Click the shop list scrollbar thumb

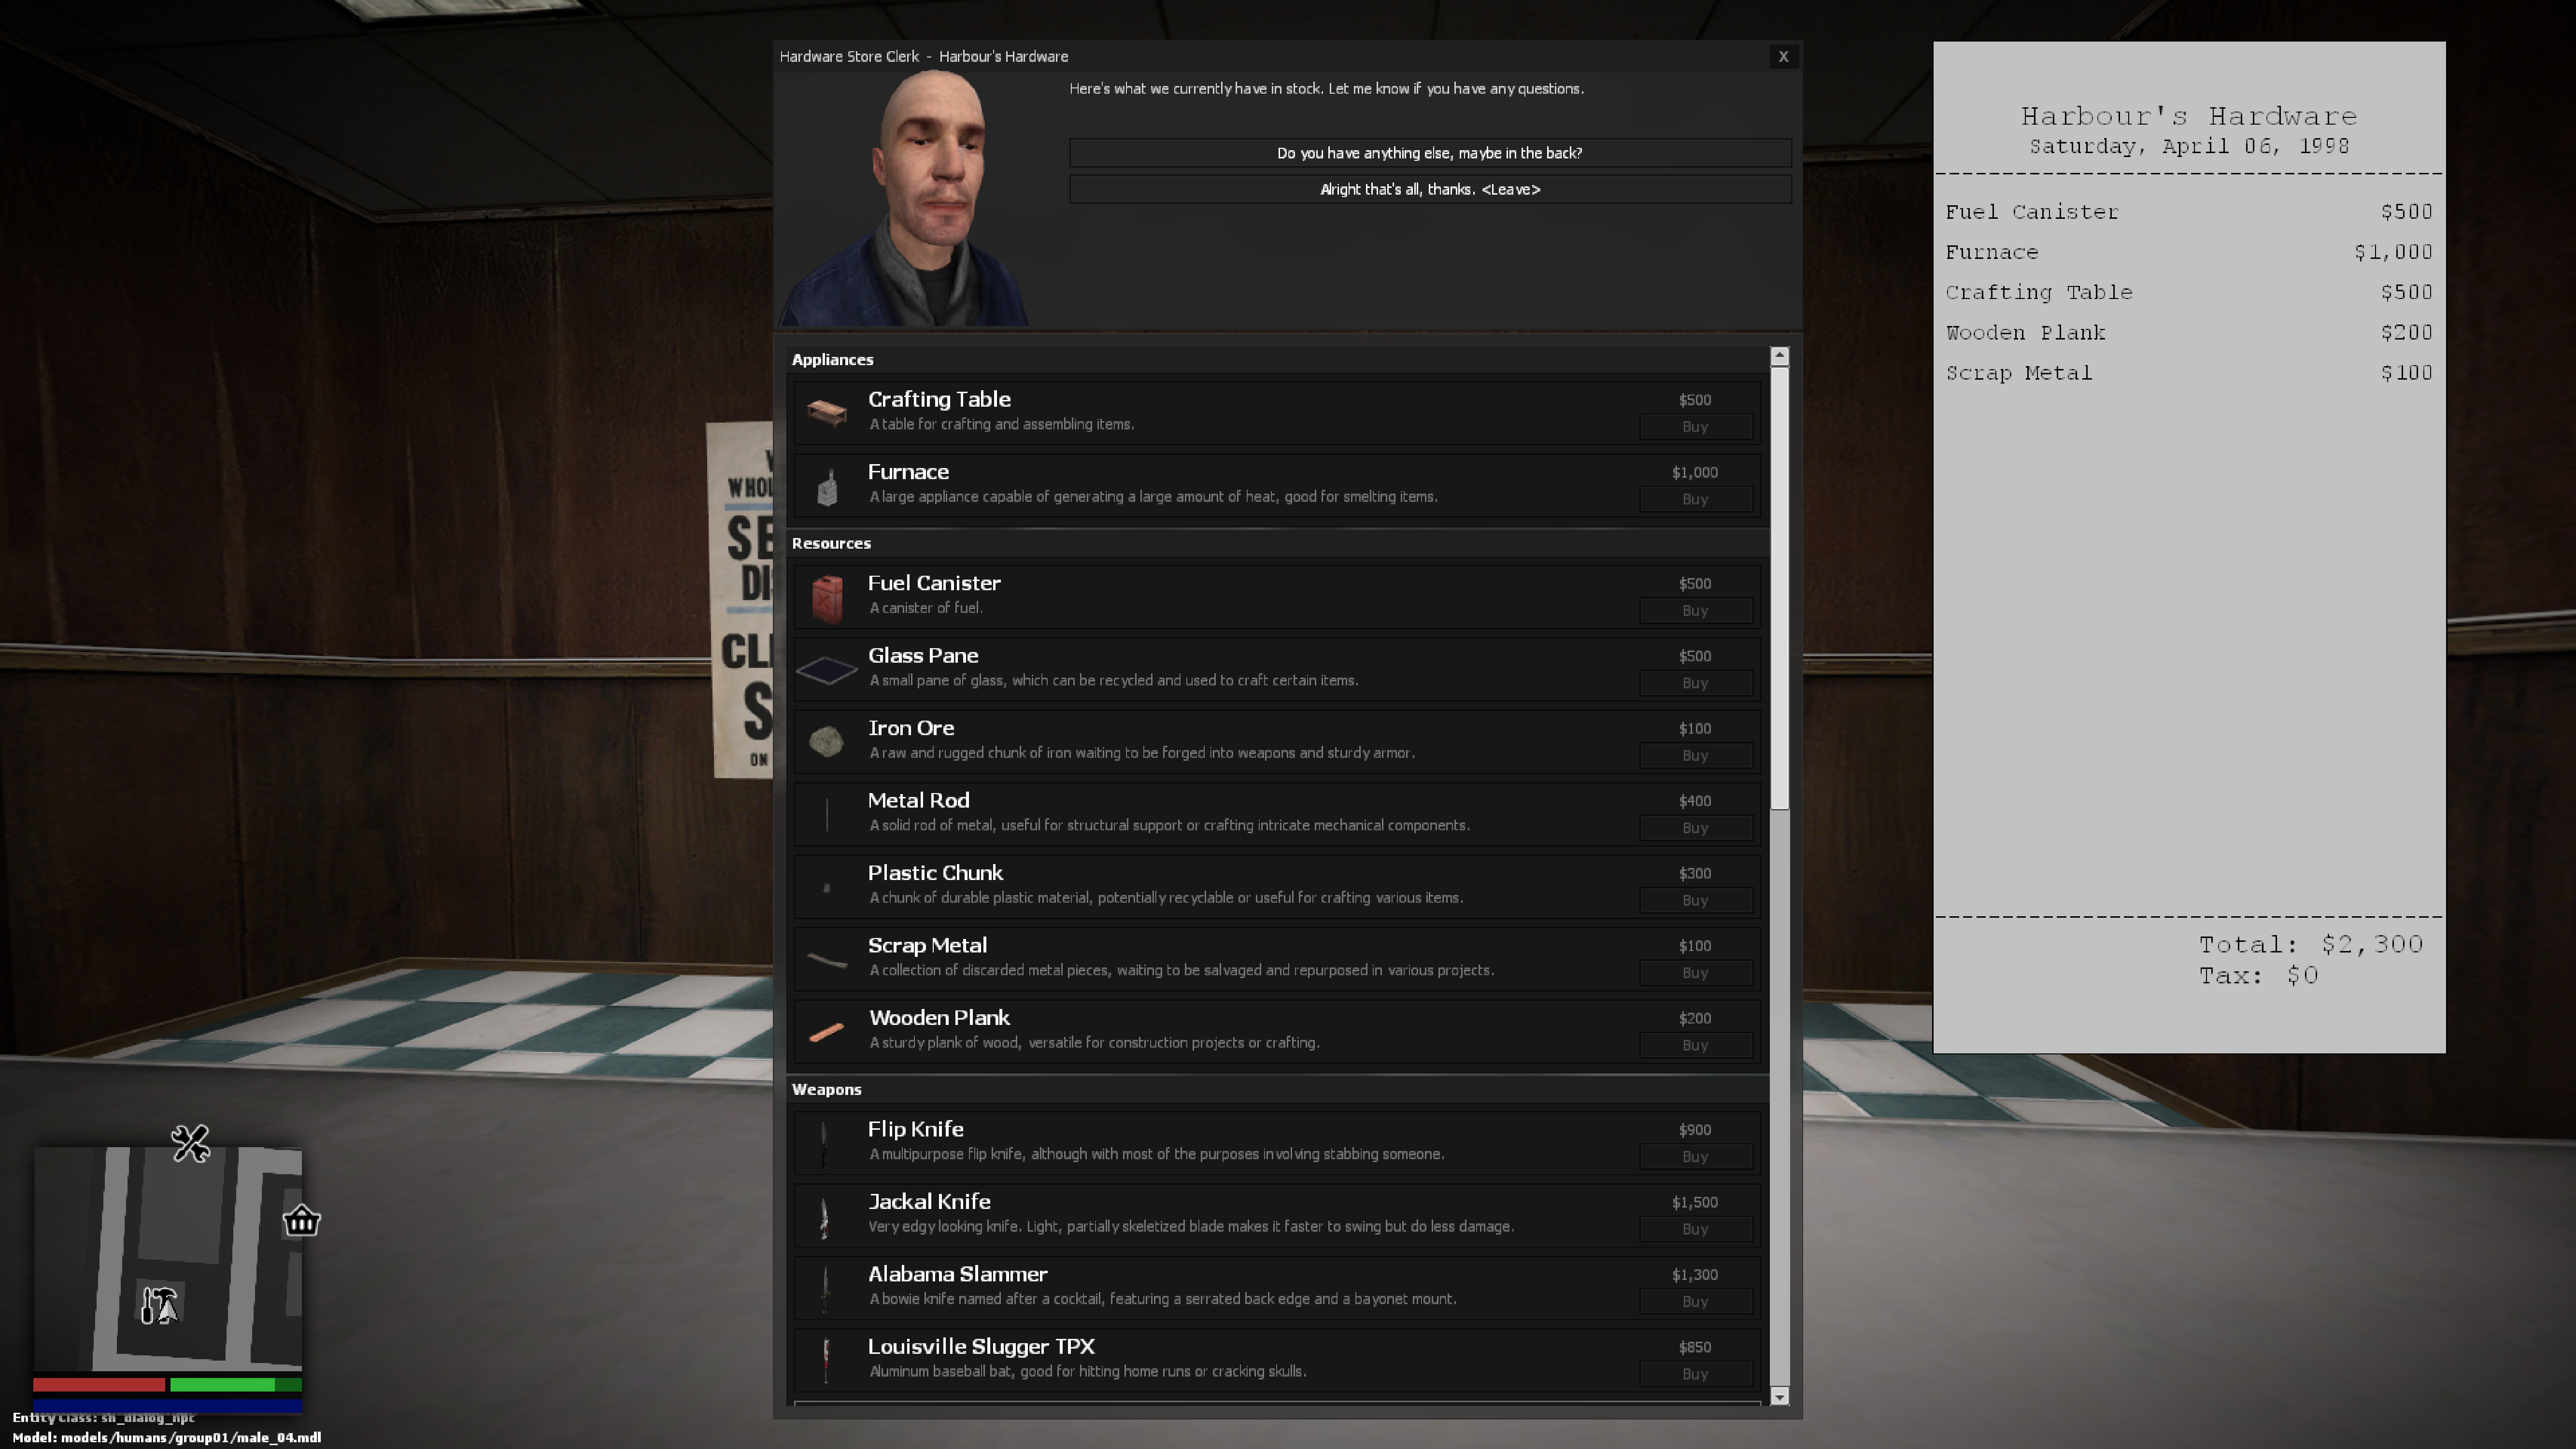tap(1779, 588)
